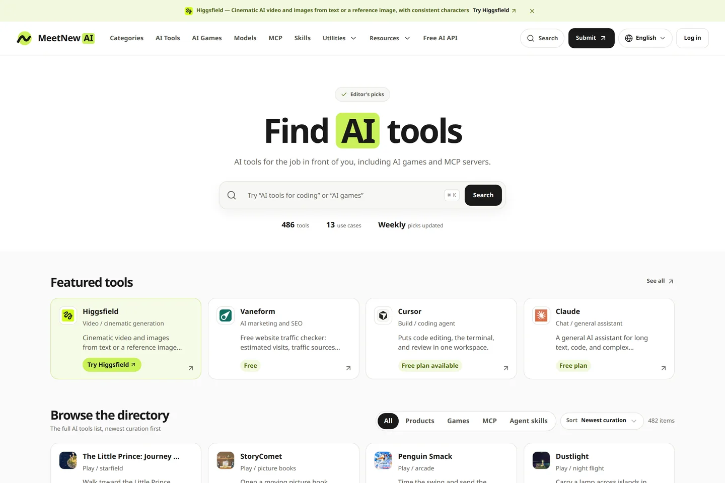Image resolution: width=725 pixels, height=483 pixels.
Task: Dismiss the Higgsfield announcement banner
Action: click(532, 11)
